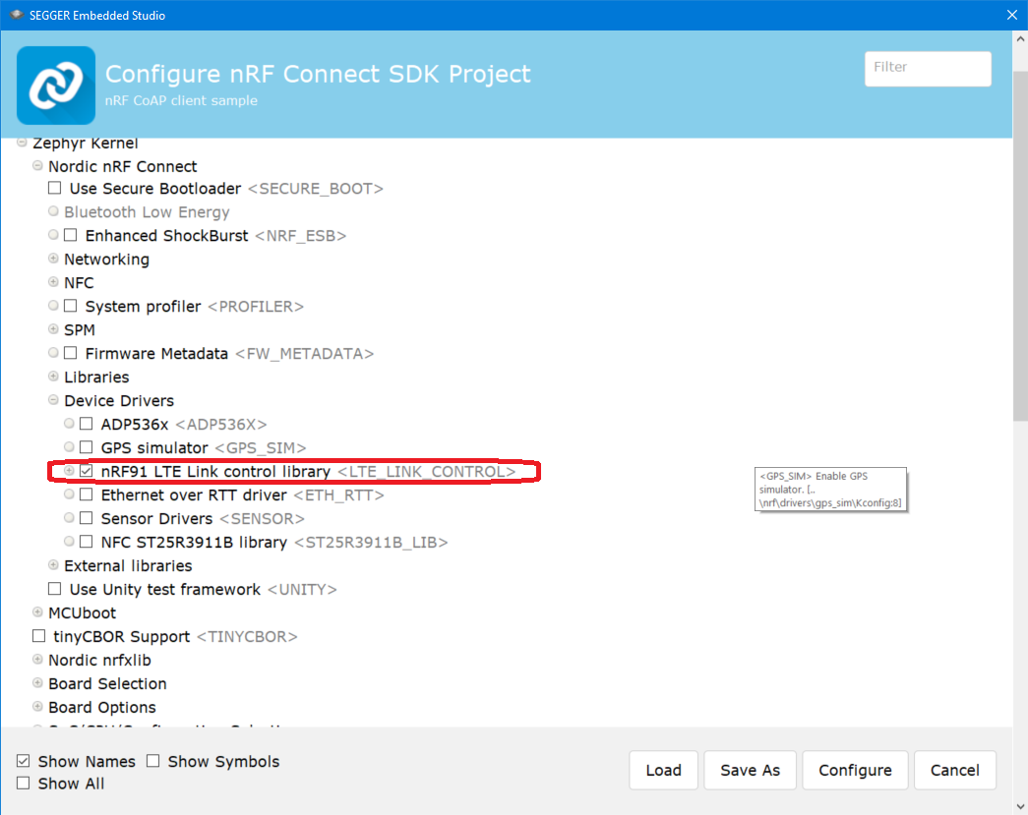Screen dimensions: 1028x815
Task: Enable the Use Secure Bootloader checkbox
Action: point(55,188)
